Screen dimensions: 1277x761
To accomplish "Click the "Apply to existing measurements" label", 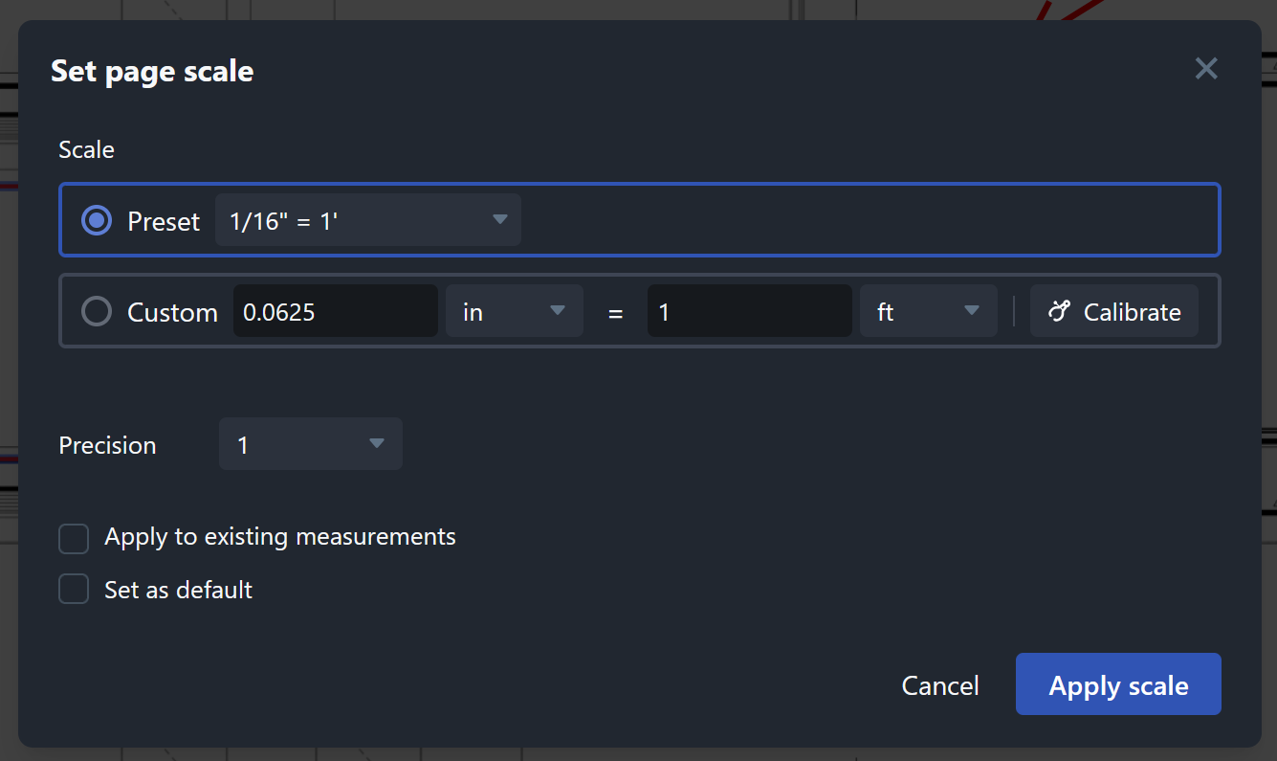I will (x=280, y=537).
